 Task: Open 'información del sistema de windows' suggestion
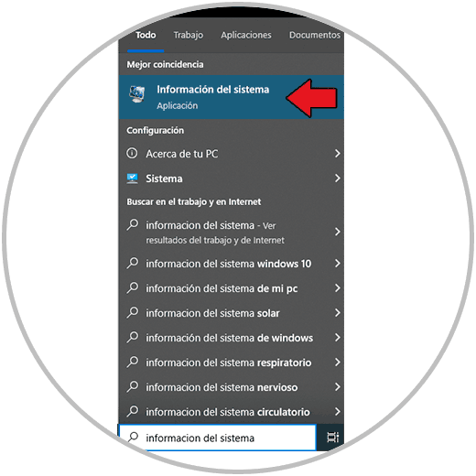[x=232, y=338]
